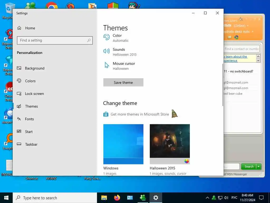The height and width of the screenshot is (203, 270).
Task: Open File Explorer from the taskbar
Action: pos(104,198)
